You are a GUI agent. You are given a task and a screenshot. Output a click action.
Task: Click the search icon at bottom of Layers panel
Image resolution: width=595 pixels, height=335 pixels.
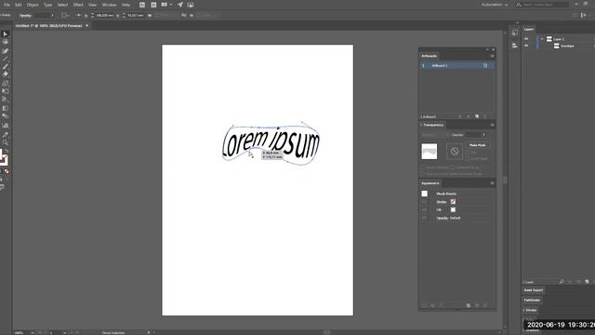coord(562,281)
